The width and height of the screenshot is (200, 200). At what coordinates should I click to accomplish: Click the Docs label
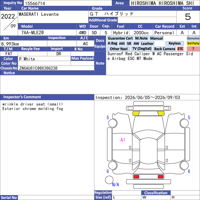[x=100, y=40]
